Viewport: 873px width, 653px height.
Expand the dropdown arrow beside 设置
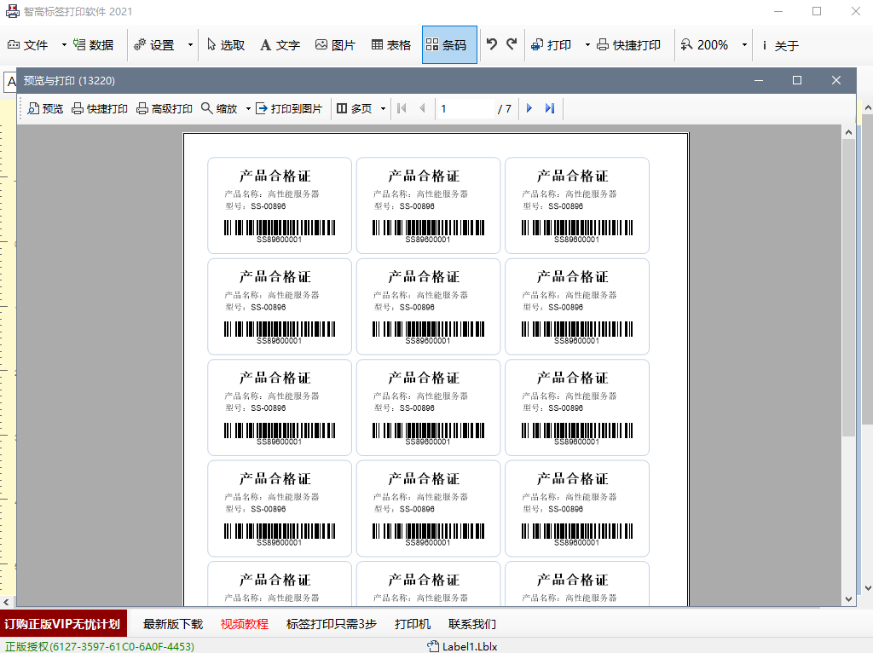coord(190,45)
